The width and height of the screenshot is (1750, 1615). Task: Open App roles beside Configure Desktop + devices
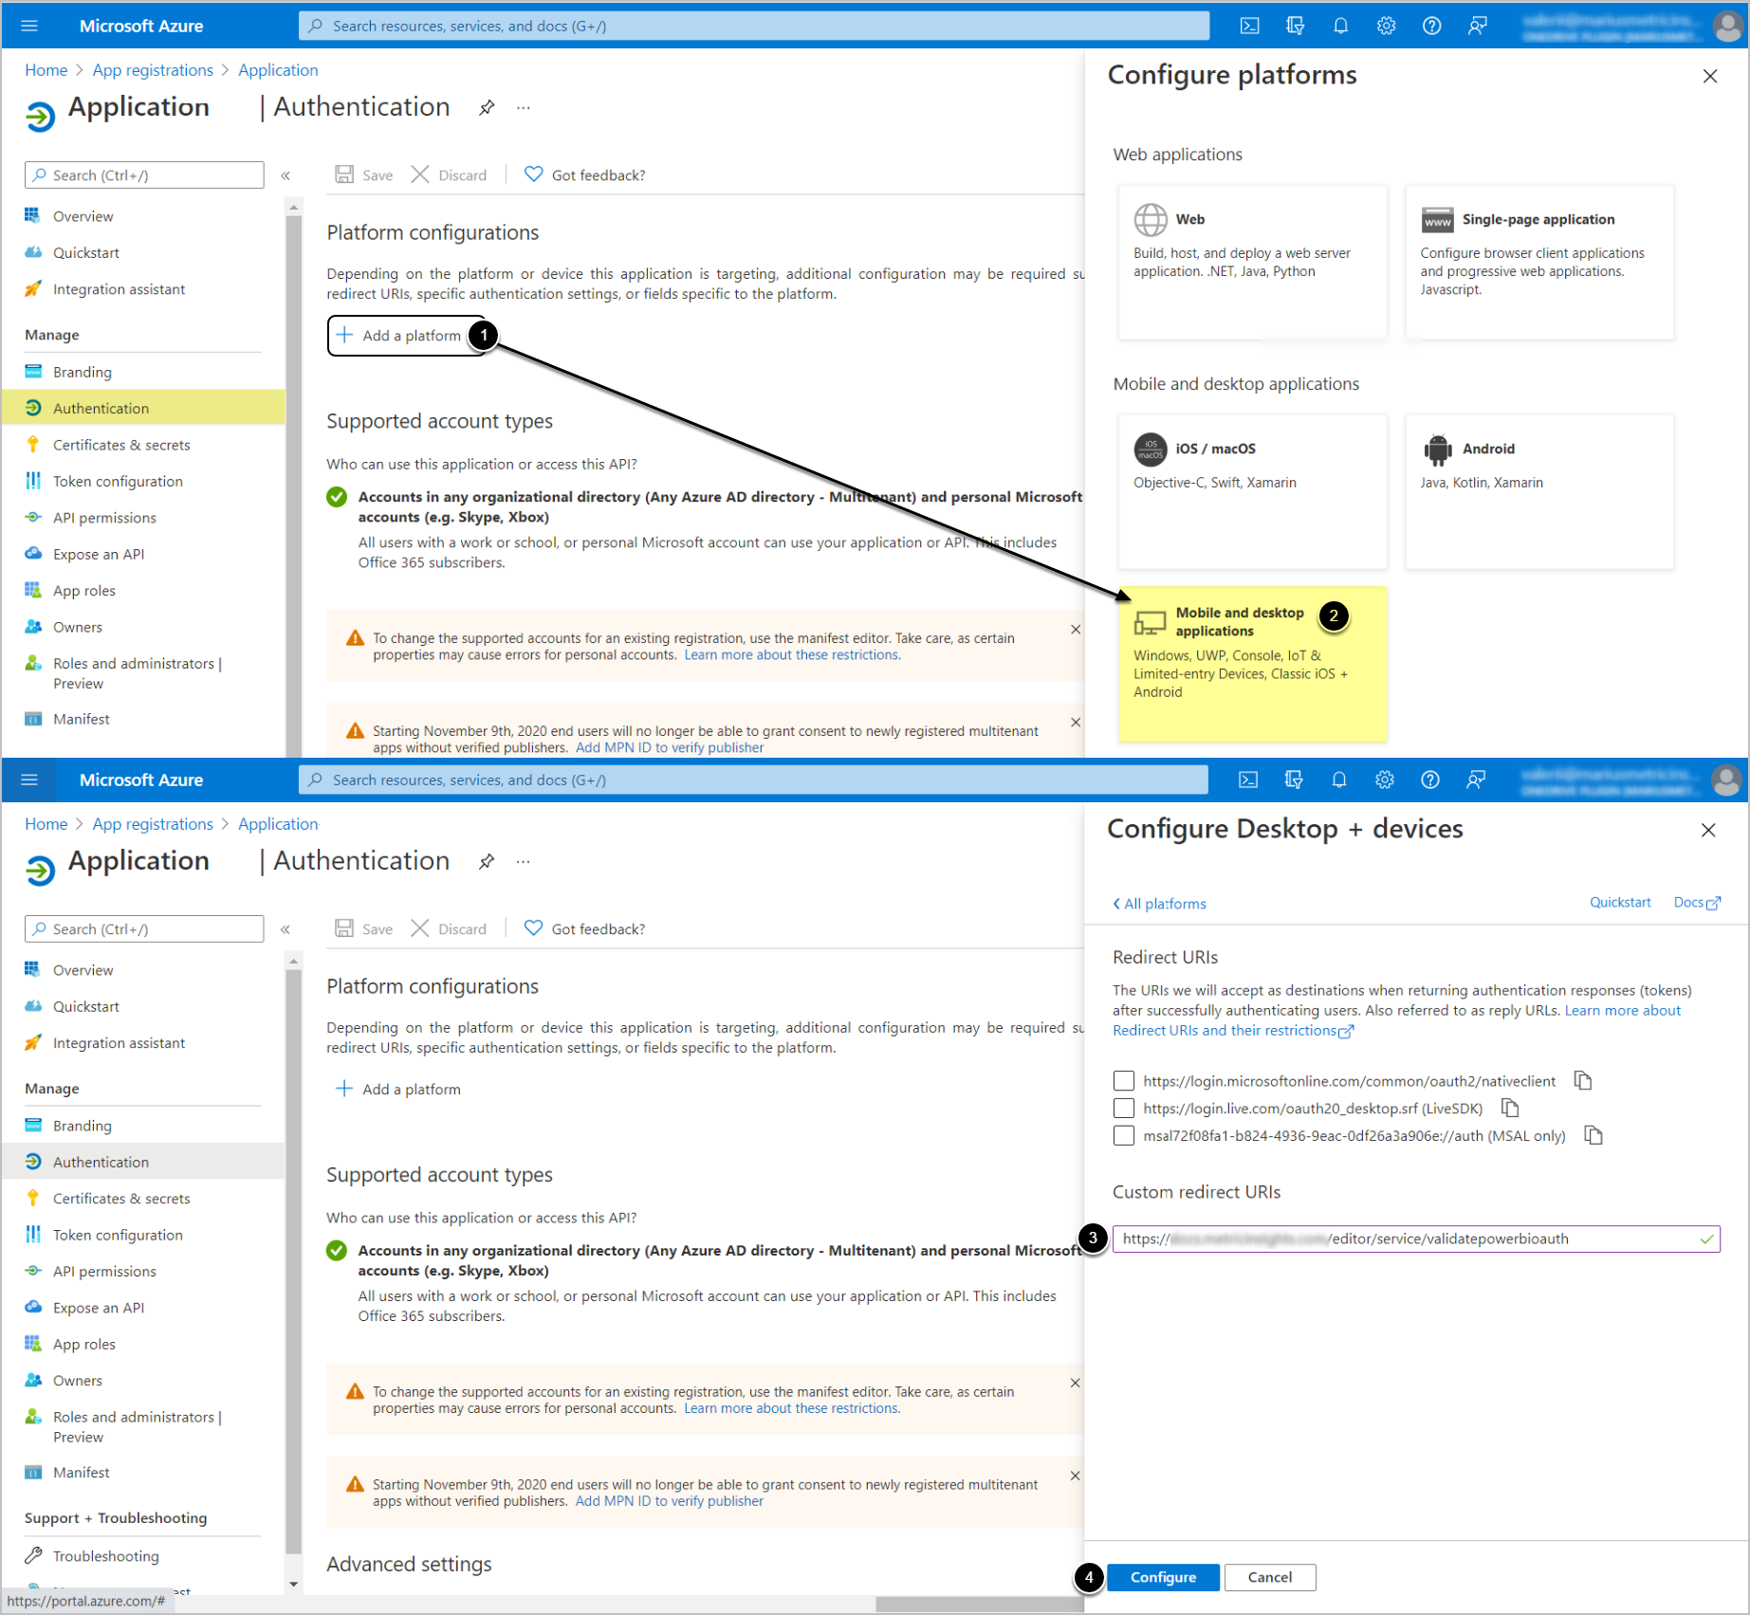pos(84,1344)
